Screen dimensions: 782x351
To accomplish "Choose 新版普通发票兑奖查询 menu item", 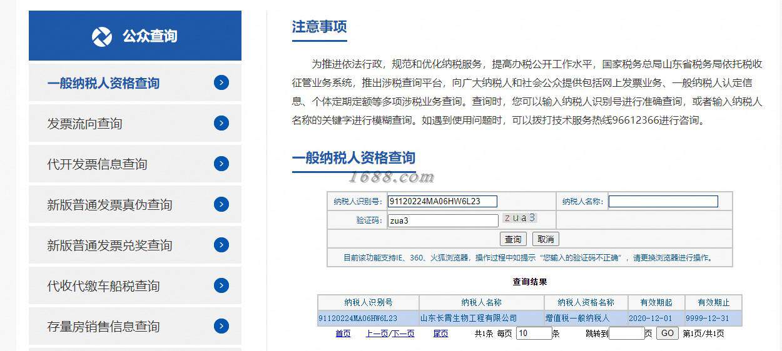I will point(135,245).
